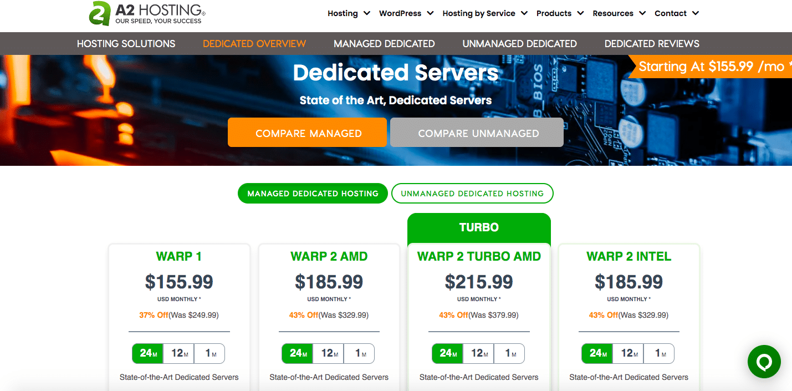Image resolution: width=792 pixels, height=391 pixels.
Task: Click the Products menu chevron icon
Action: 580,13
